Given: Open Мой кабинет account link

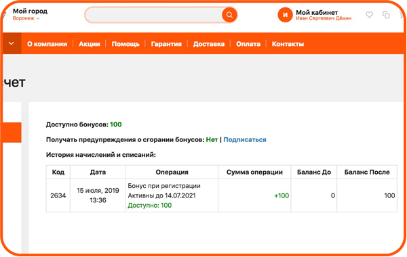Looking at the screenshot, I should pyautogui.click(x=317, y=12).
